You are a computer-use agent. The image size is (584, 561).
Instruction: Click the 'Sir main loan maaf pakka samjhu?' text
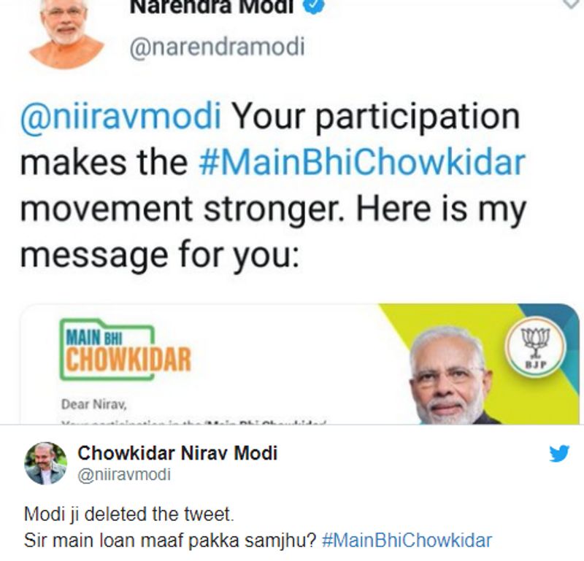[169, 541]
